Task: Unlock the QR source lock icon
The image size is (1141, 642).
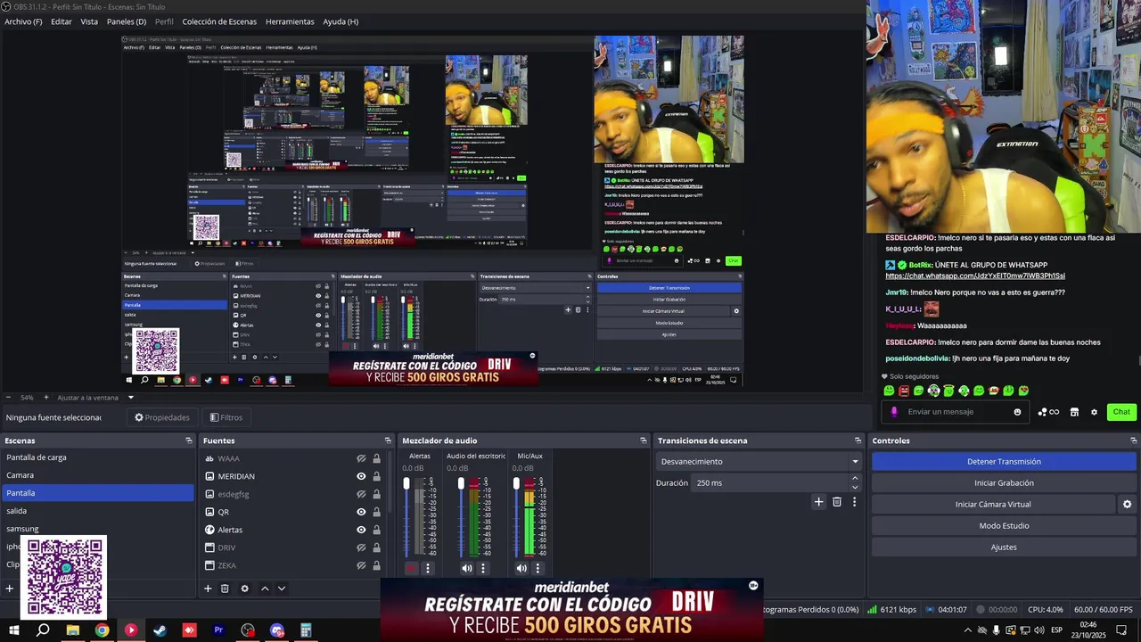Action: 376,512
